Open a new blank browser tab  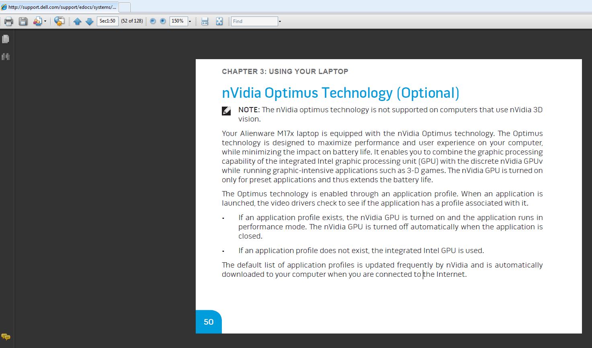pos(125,7)
